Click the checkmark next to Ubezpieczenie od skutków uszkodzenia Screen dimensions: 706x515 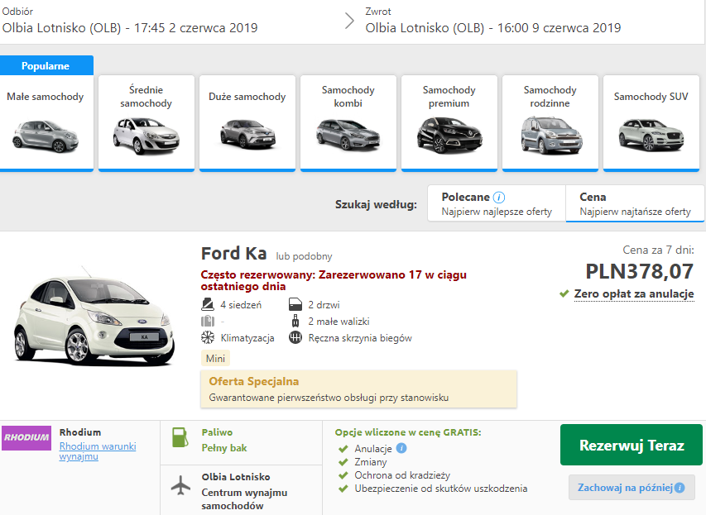[x=343, y=489]
